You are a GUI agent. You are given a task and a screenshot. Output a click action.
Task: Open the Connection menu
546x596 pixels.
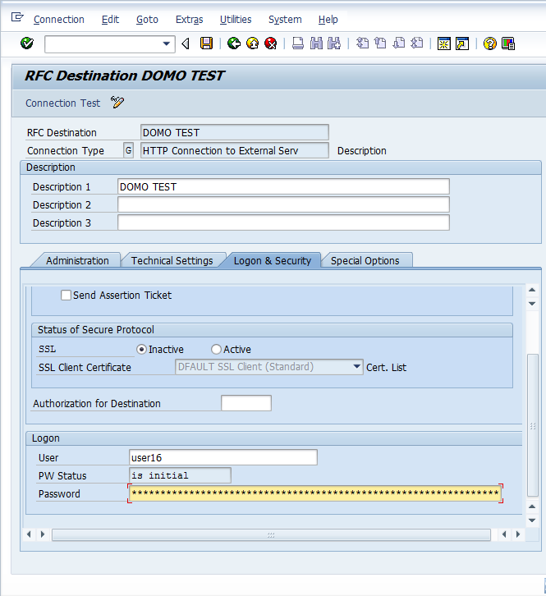coord(59,20)
